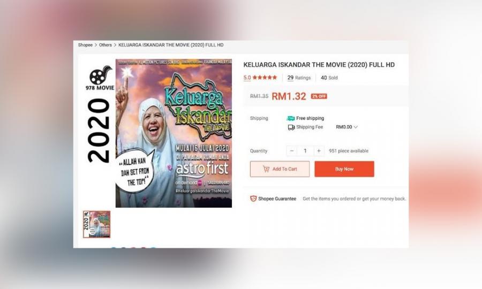Click the 978 Movie film reel logo
Screen dimensions: 482x289
[100, 74]
